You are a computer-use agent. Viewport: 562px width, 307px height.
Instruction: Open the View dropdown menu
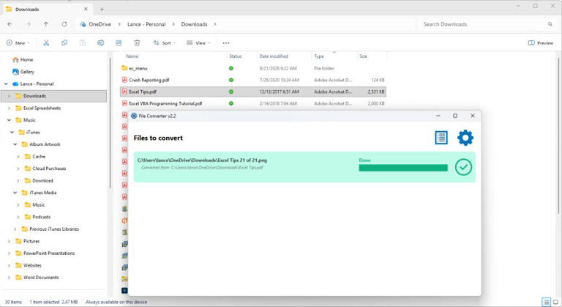[198, 42]
